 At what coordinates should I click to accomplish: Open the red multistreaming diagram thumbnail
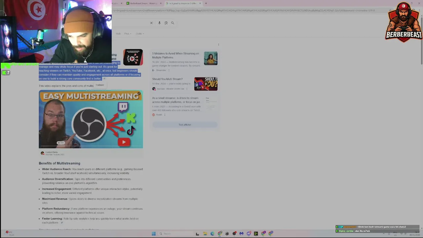133,57
